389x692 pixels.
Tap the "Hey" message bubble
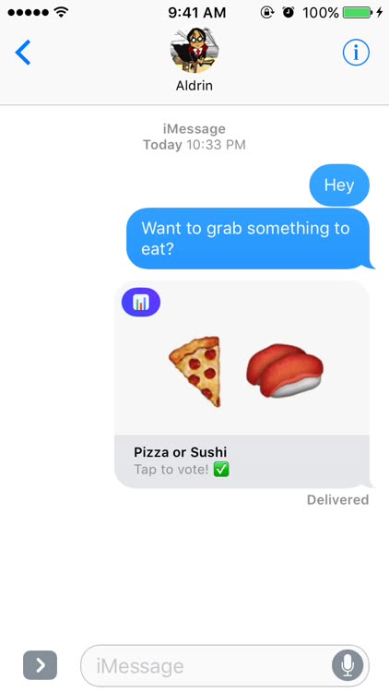[x=339, y=185]
